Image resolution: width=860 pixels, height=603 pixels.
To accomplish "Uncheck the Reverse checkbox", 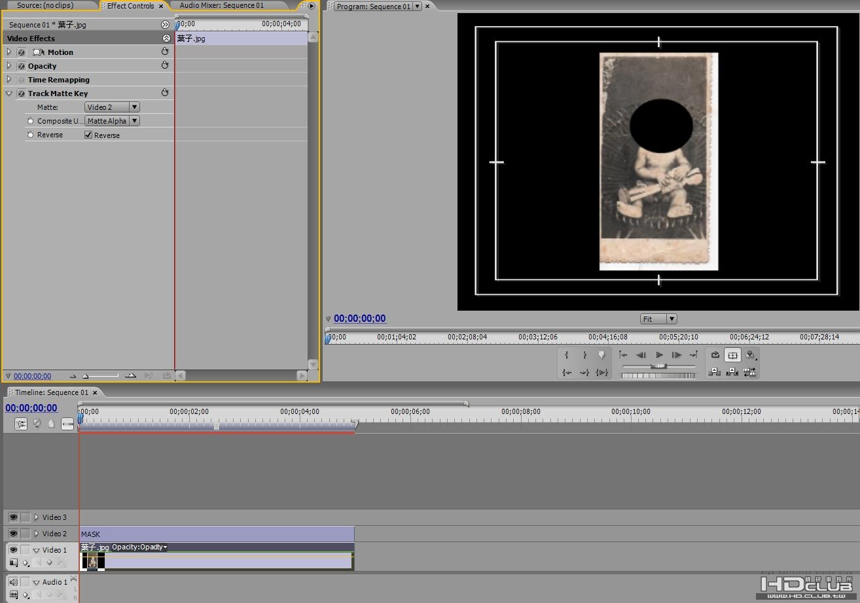I will coord(88,135).
